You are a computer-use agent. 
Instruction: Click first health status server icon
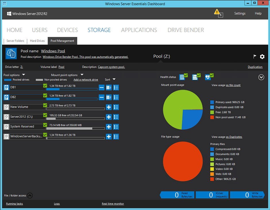coord(183,76)
